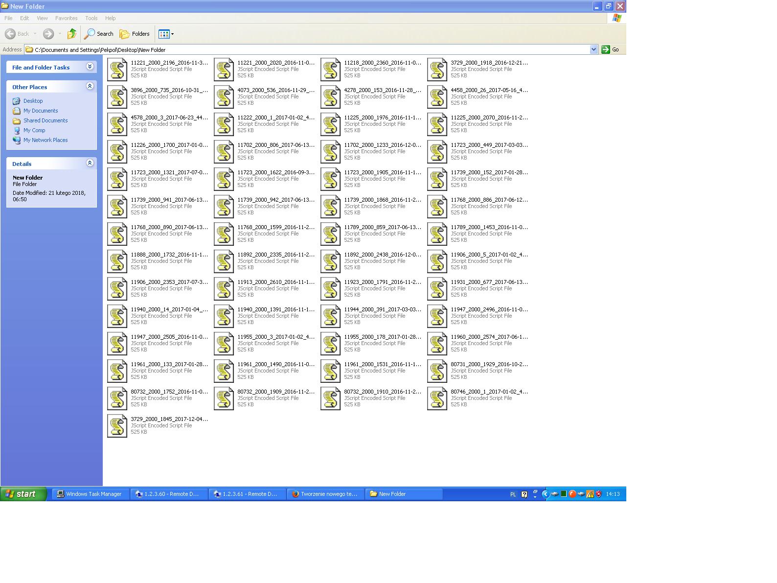Click the yellow warning tray icon
This screenshot has width=777, height=583.
tap(590, 494)
